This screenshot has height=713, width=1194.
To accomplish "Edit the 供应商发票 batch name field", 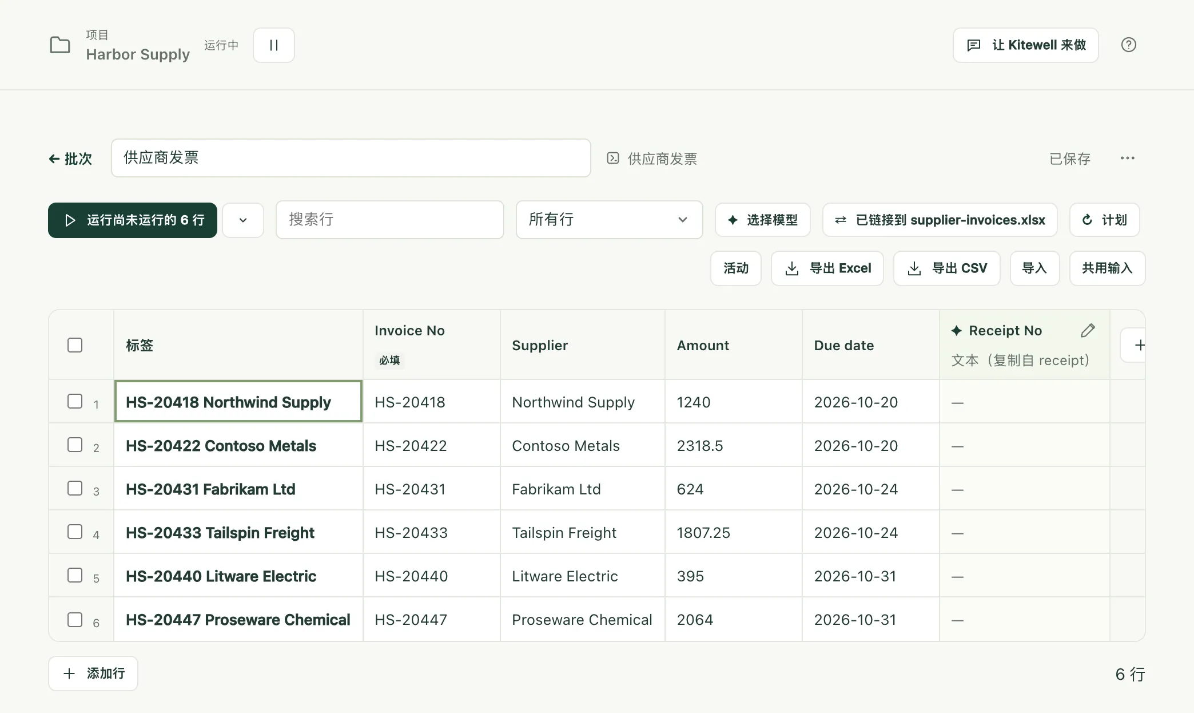I will [x=351, y=158].
